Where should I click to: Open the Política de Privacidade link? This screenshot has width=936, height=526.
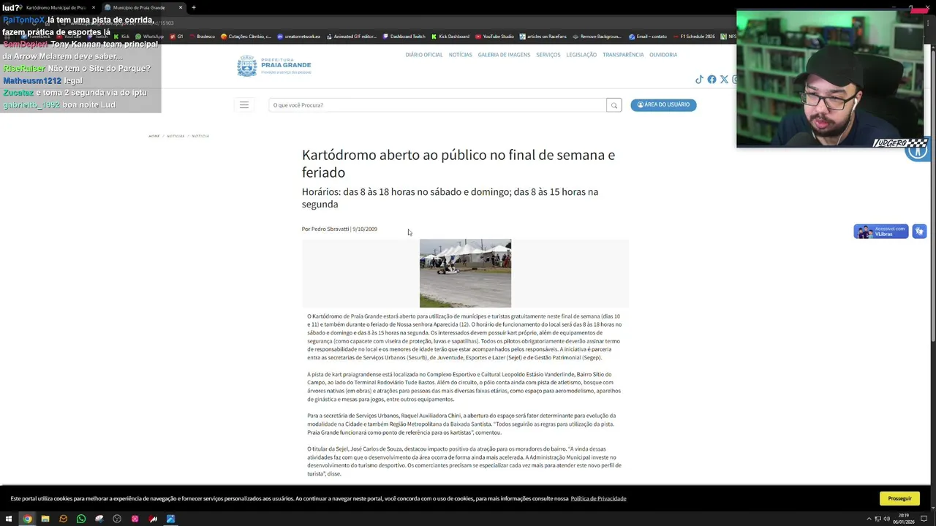point(598,498)
